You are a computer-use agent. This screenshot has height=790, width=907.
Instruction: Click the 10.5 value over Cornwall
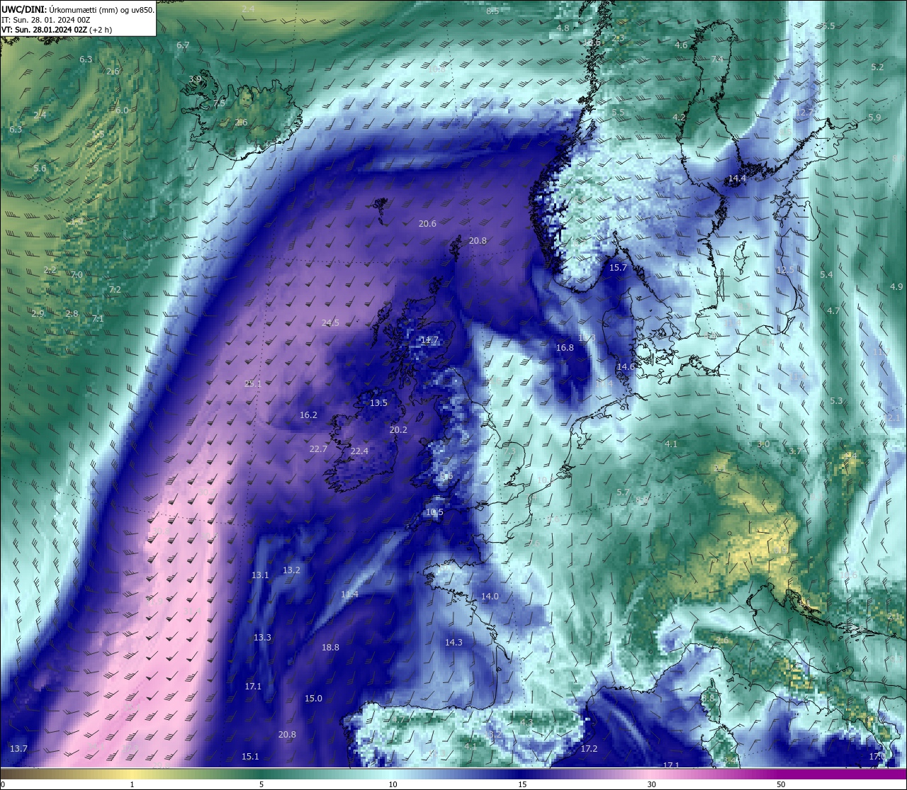pyautogui.click(x=434, y=512)
